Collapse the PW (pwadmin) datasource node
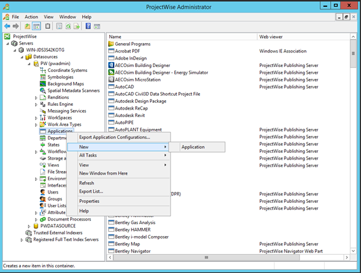This screenshot has width=361, height=273. click(x=29, y=64)
